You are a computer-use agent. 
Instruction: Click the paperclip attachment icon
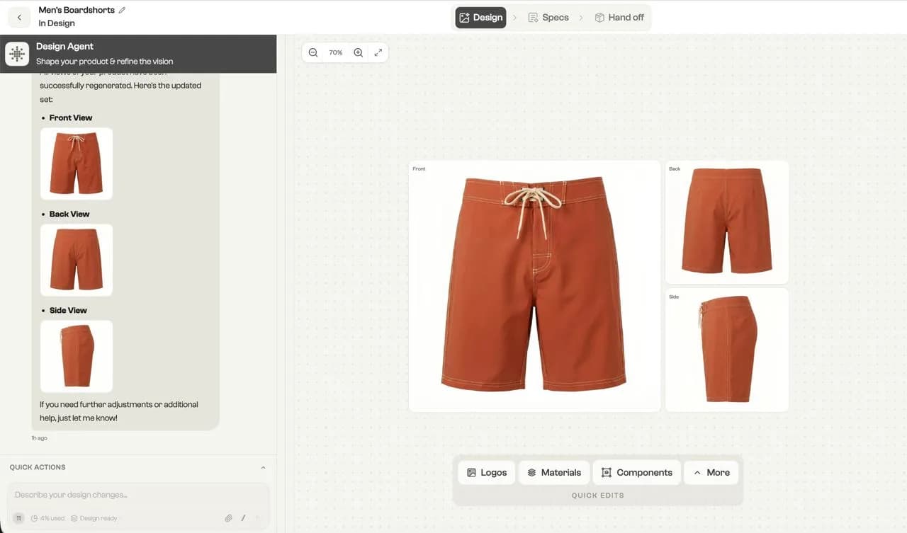pos(228,518)
